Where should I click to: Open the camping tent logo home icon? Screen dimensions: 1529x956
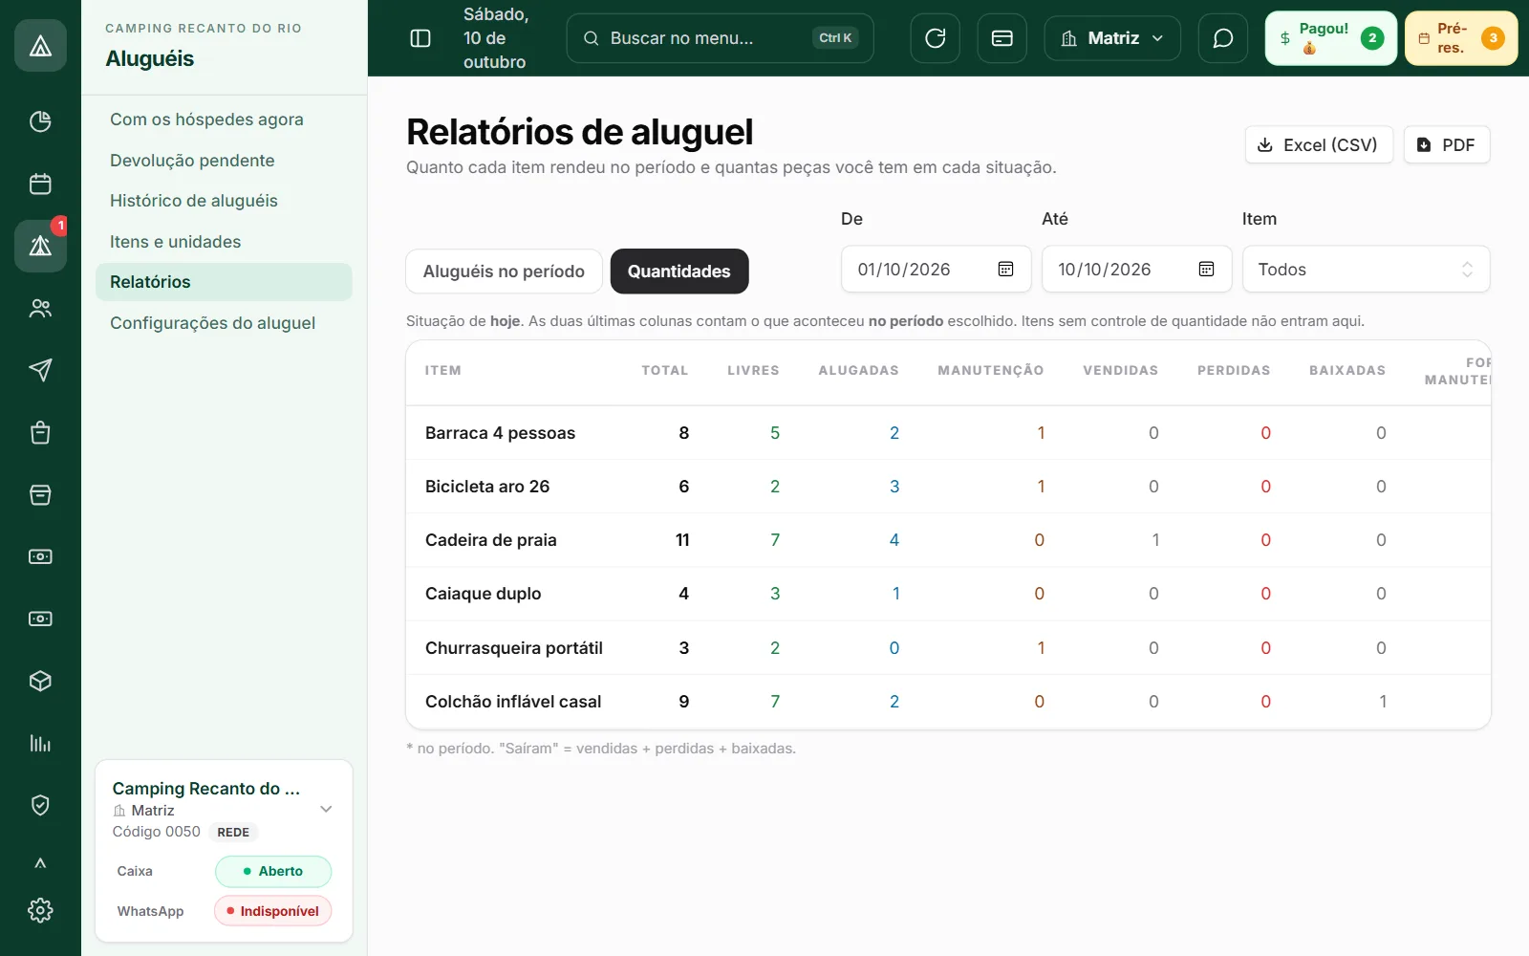pyautogui.click(x=40, y=45)
